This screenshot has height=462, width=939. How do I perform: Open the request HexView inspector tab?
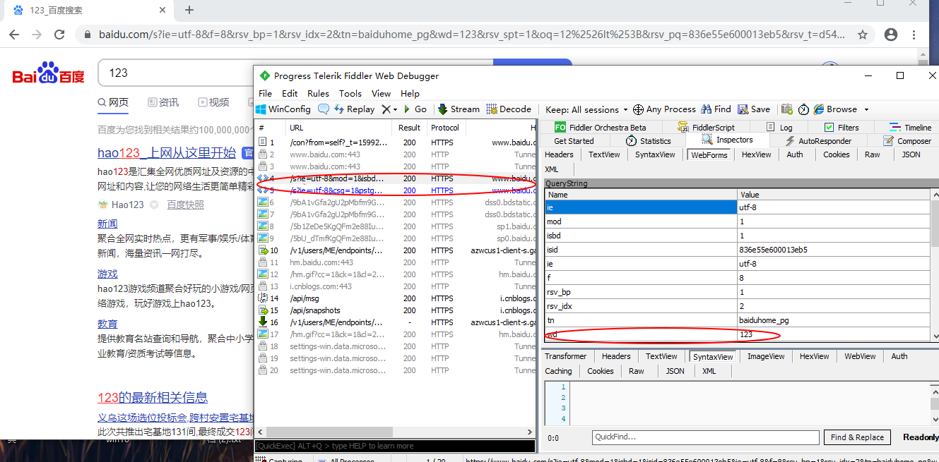[756, 154]
